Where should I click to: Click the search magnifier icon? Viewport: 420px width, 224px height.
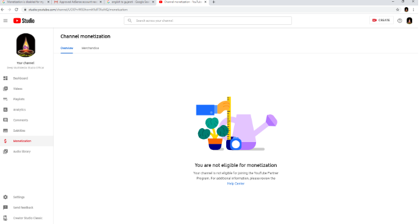pyautogui.click(x=130, y=21)
